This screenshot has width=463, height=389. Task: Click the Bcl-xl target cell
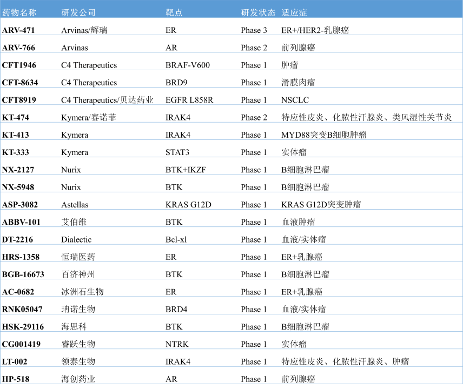[176, 239]
